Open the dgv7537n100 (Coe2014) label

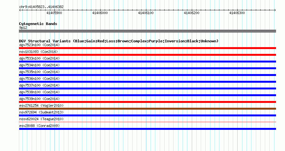point(39,85)
